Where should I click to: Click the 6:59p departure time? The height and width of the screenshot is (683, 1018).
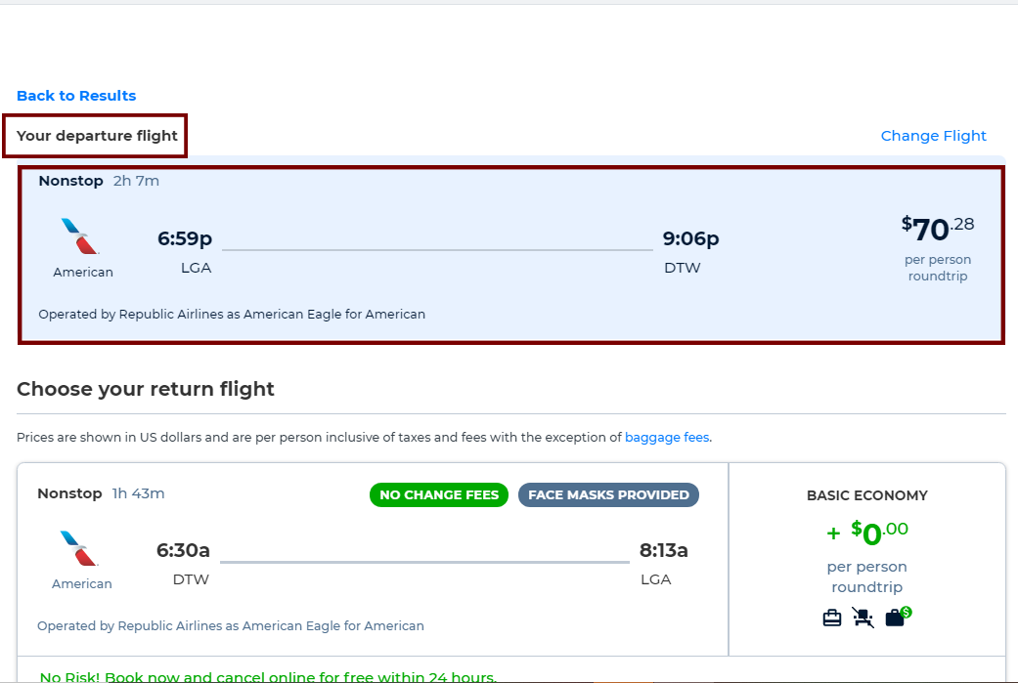click(185, 238)
